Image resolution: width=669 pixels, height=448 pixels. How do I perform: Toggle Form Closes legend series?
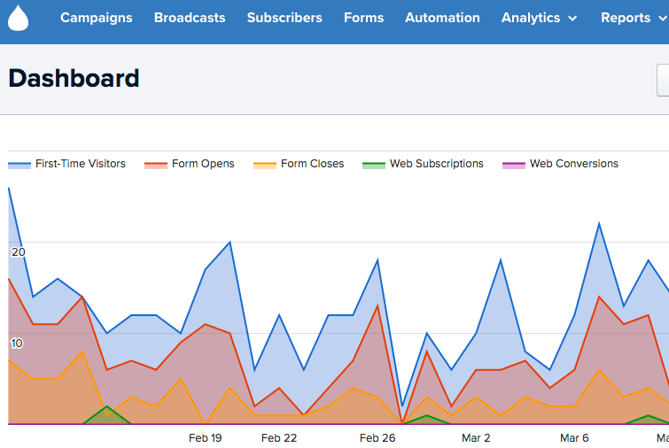tap(299, 164)
